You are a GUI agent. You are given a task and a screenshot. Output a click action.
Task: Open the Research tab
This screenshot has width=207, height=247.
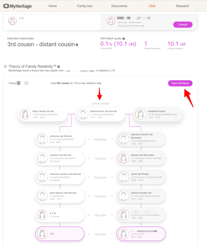pyautogui.click(x=182, y=6)
